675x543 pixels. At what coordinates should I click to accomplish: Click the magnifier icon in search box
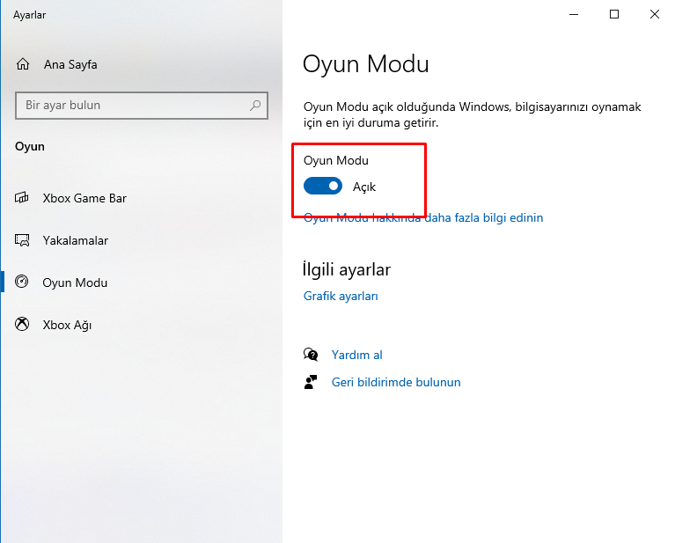pos(255,105)
